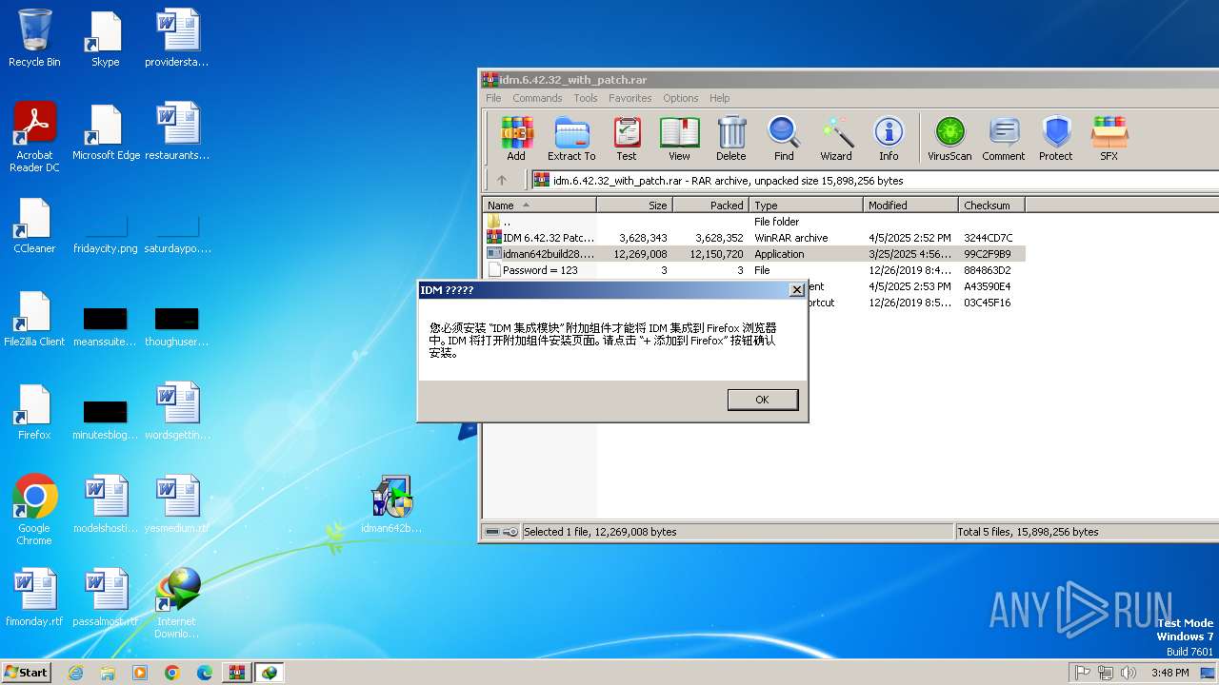This screenshot has width=1219, height=685.
Task: Open the Tools menu
Action: pos(586,98)
